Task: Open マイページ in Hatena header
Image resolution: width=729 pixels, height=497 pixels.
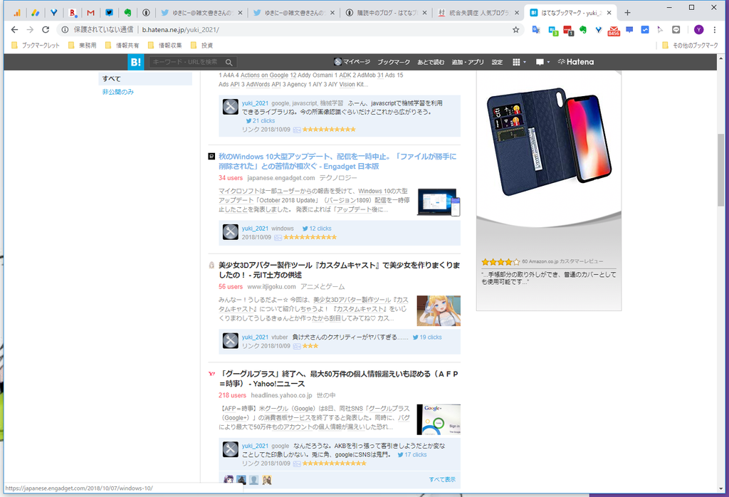Action: coord(352,62)
